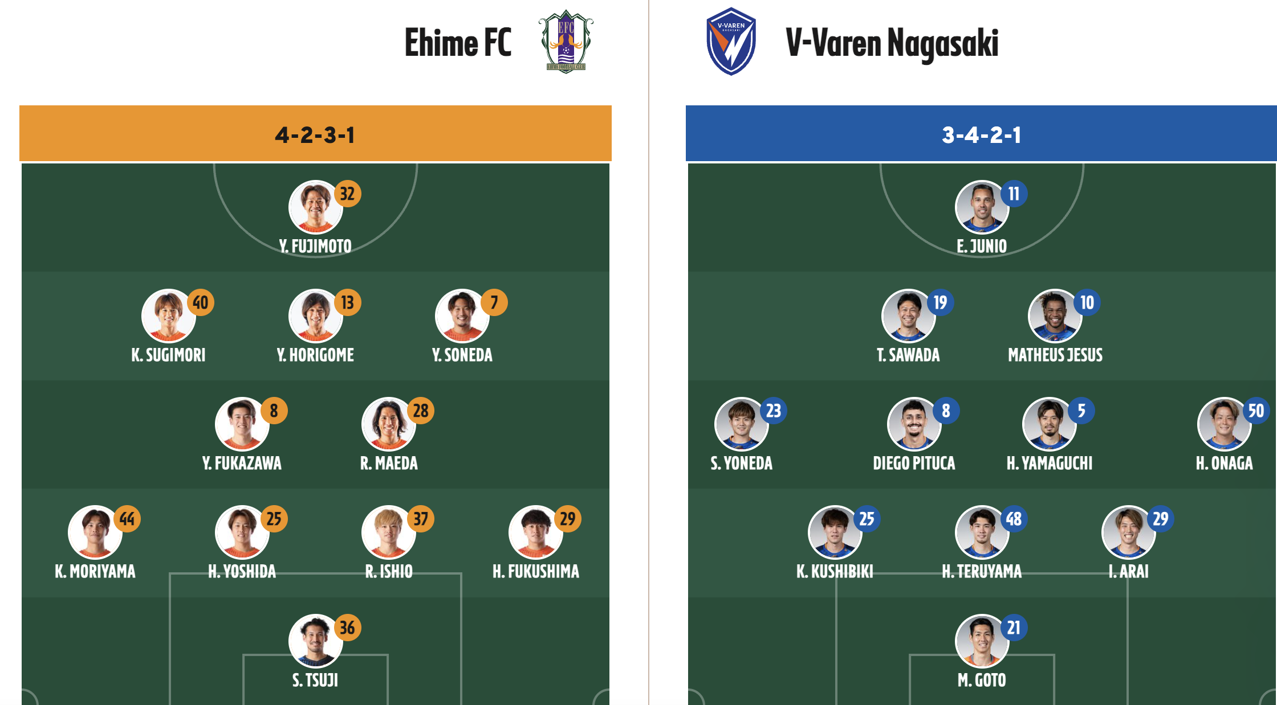Image resolution: width=1277 pixels, height=705 pixels.
Task: Open Y. Fujimoto's player photo
Action: (315, 207)
